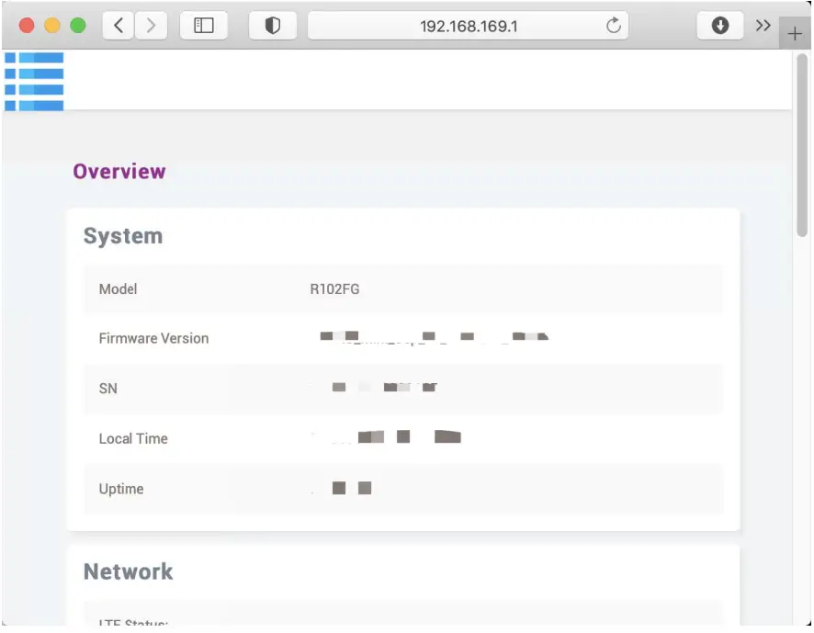Reload the page with the refresh icon
The image size is (814, 633).
pos(613,26)
